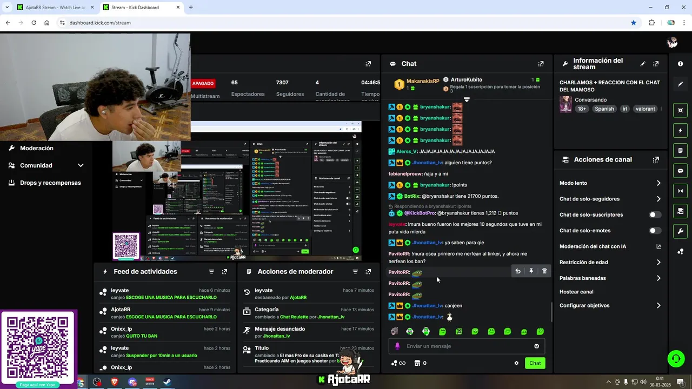Pop out the Chat panel
Screen dimensions: 692x389
(x=541, y=64)
